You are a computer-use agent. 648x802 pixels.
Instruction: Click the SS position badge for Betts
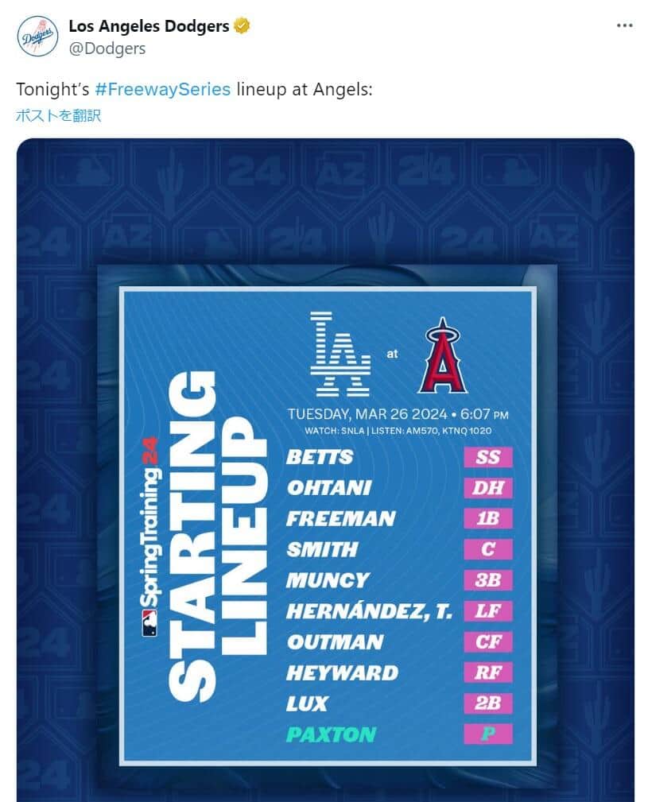tap(488, 457)
